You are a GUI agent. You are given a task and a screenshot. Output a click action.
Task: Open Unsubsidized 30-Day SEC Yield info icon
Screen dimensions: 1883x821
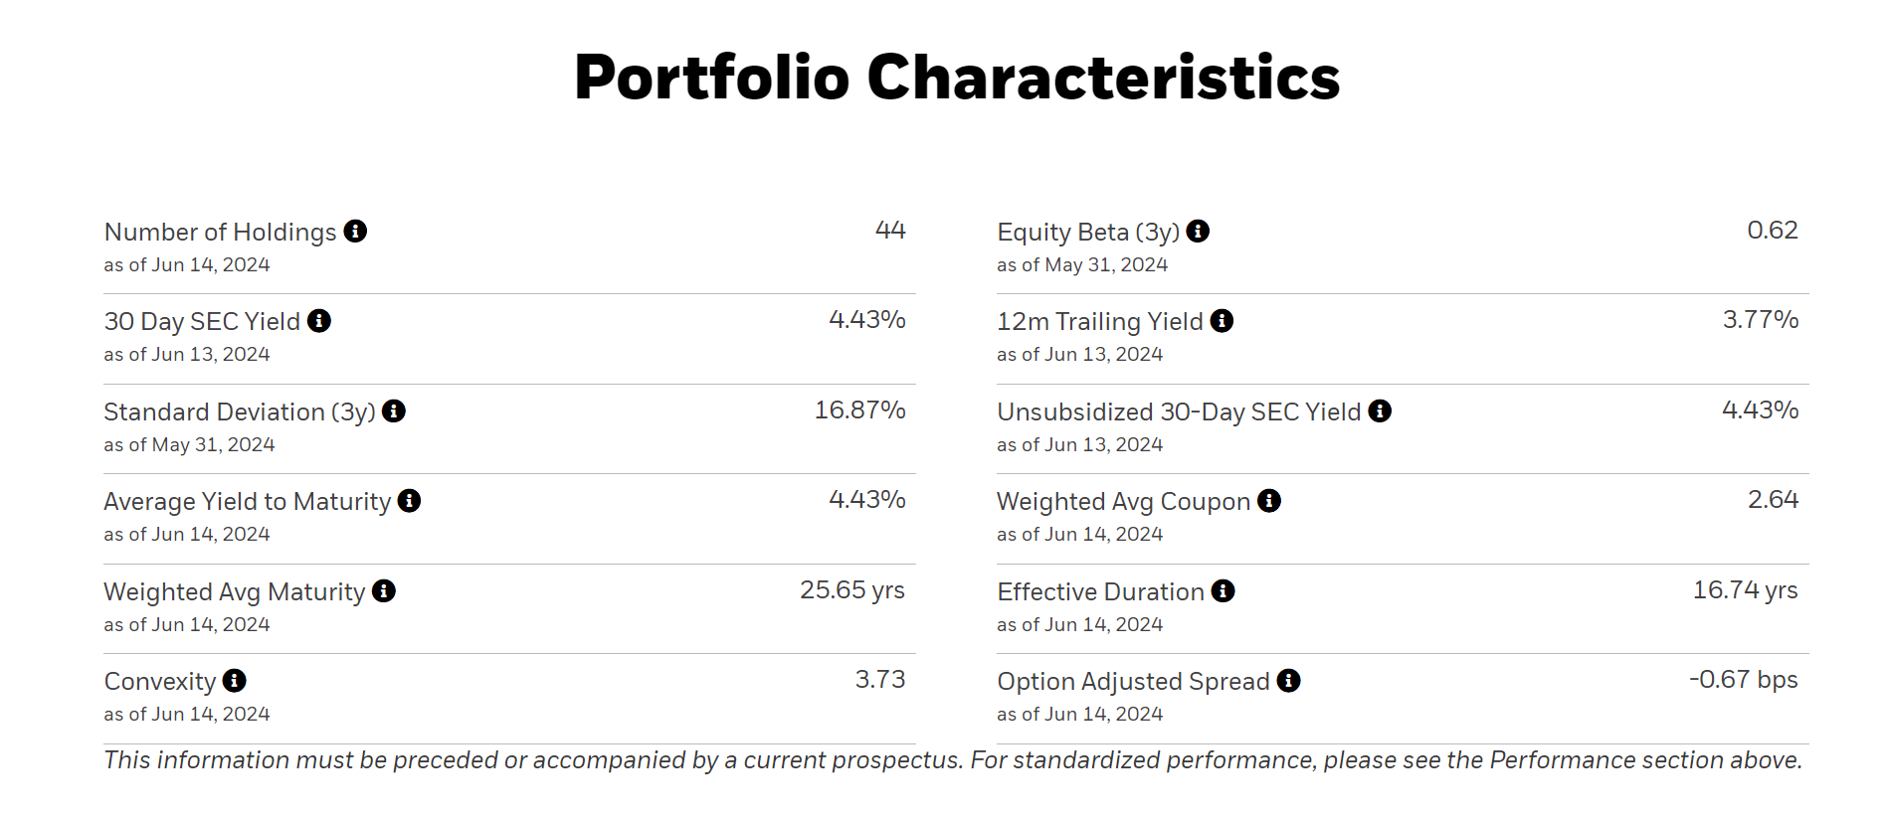tap(1380, 411)
